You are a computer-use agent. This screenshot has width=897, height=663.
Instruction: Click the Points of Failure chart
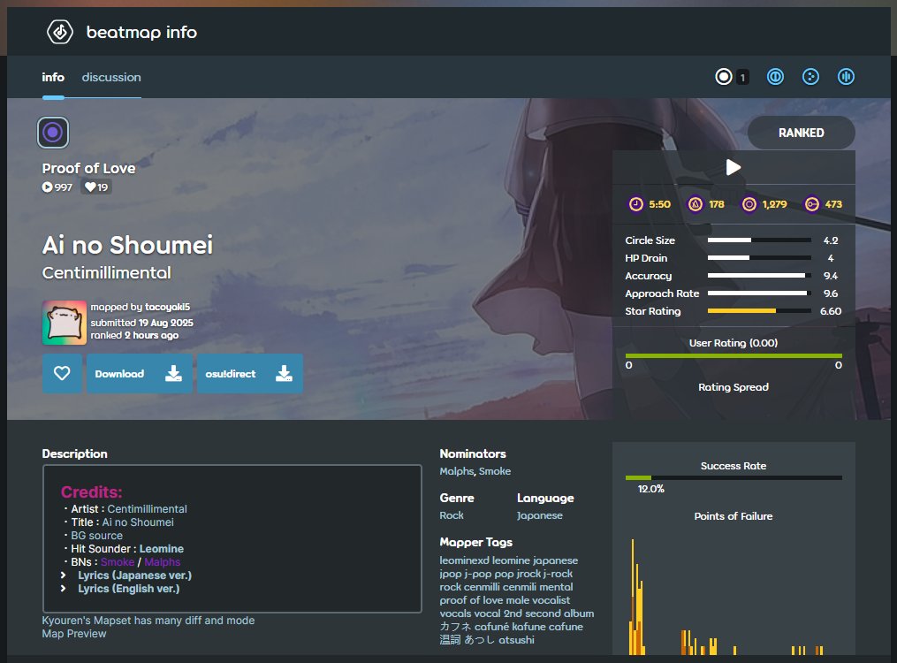coord(734,595)
